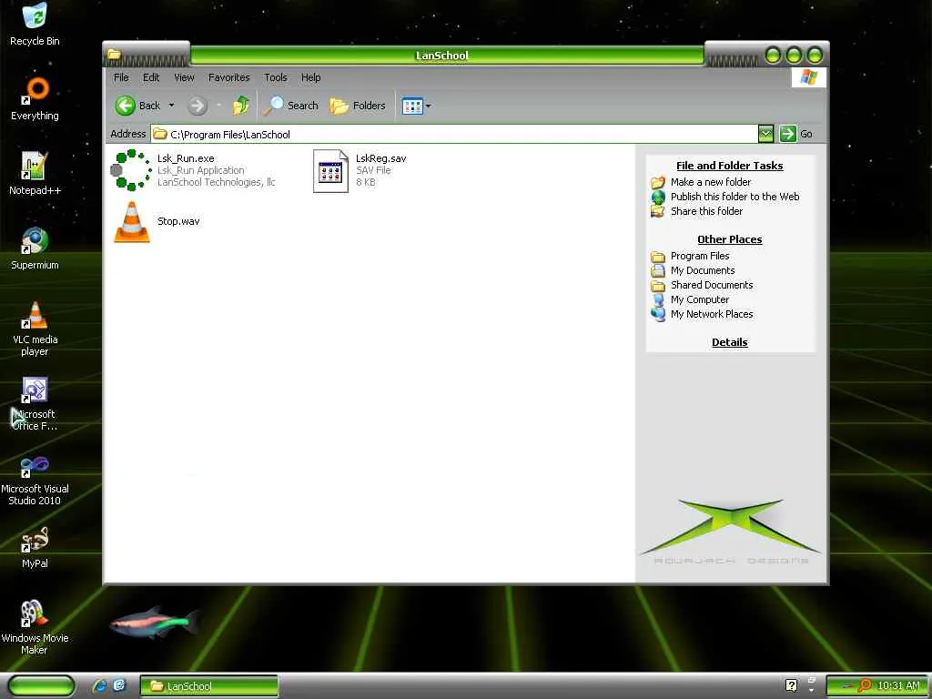Launch Supermium browser shortcut
This screenshot has width=932, height=699.
coord(35,249)
